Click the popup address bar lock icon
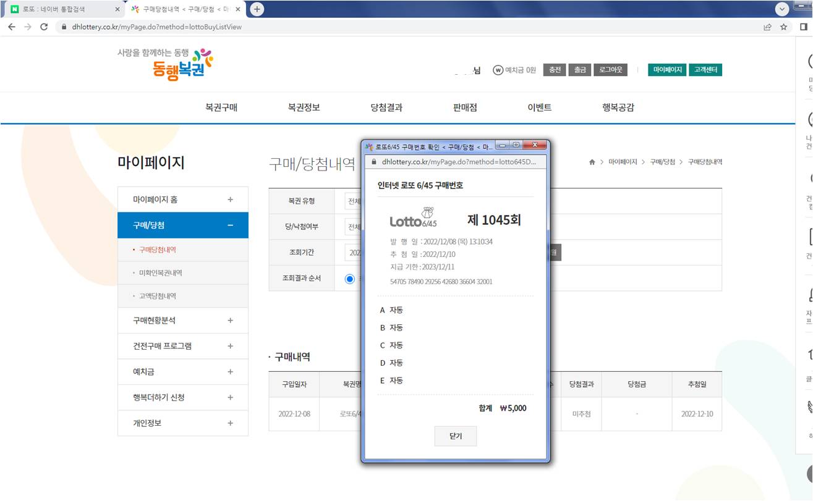The height and width of the screenshot is (501, 813). coord(373,162)
